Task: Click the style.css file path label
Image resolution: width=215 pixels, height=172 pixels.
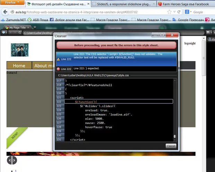Action: pos(93,75)
